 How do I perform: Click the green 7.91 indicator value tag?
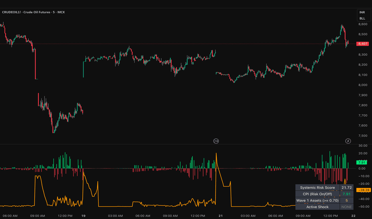coord(362,162)
